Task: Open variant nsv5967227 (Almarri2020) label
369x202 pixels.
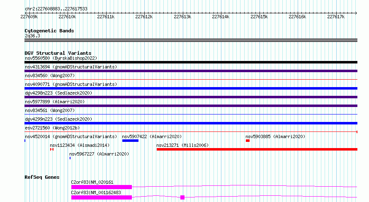Action: 99,154
